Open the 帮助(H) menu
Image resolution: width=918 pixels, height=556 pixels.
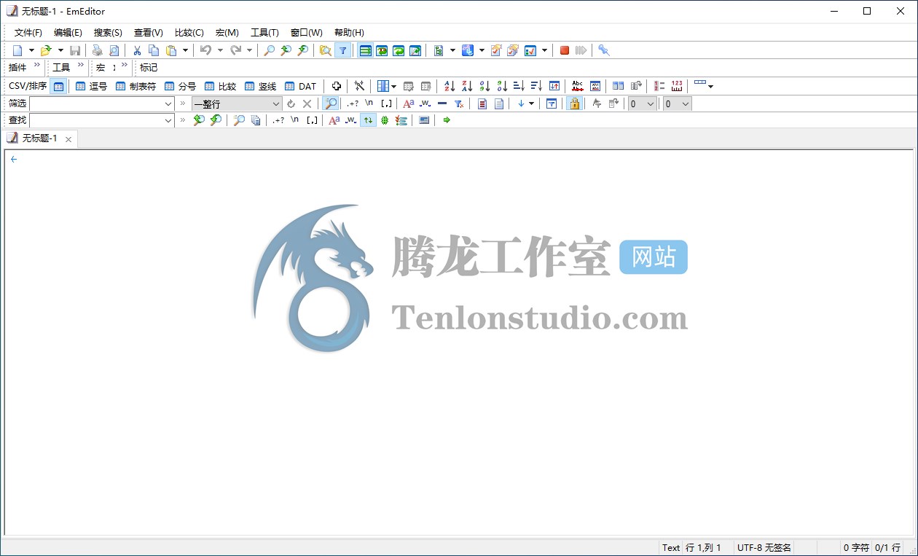pos(349,33)
